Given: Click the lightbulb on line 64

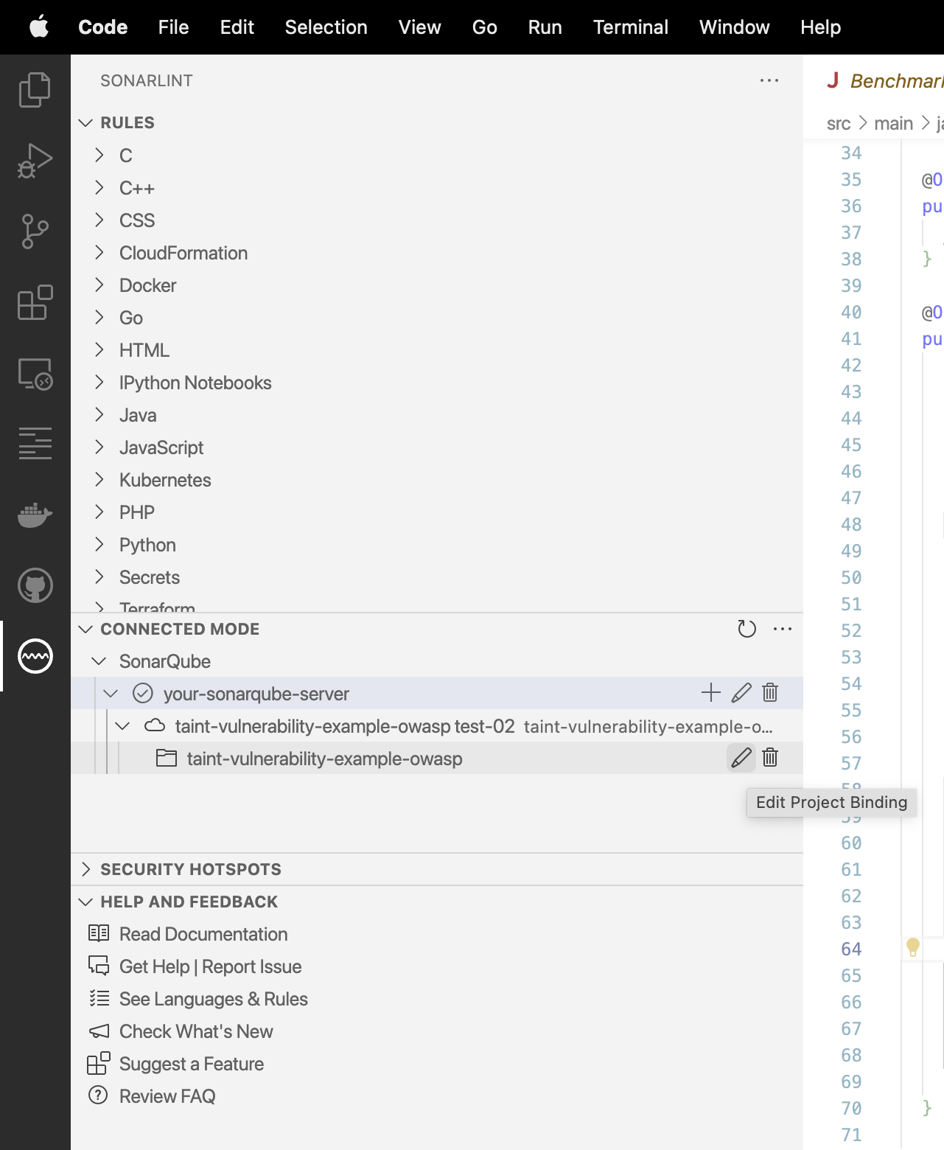Looking at the screenshot, I should [x=913, y=947].
